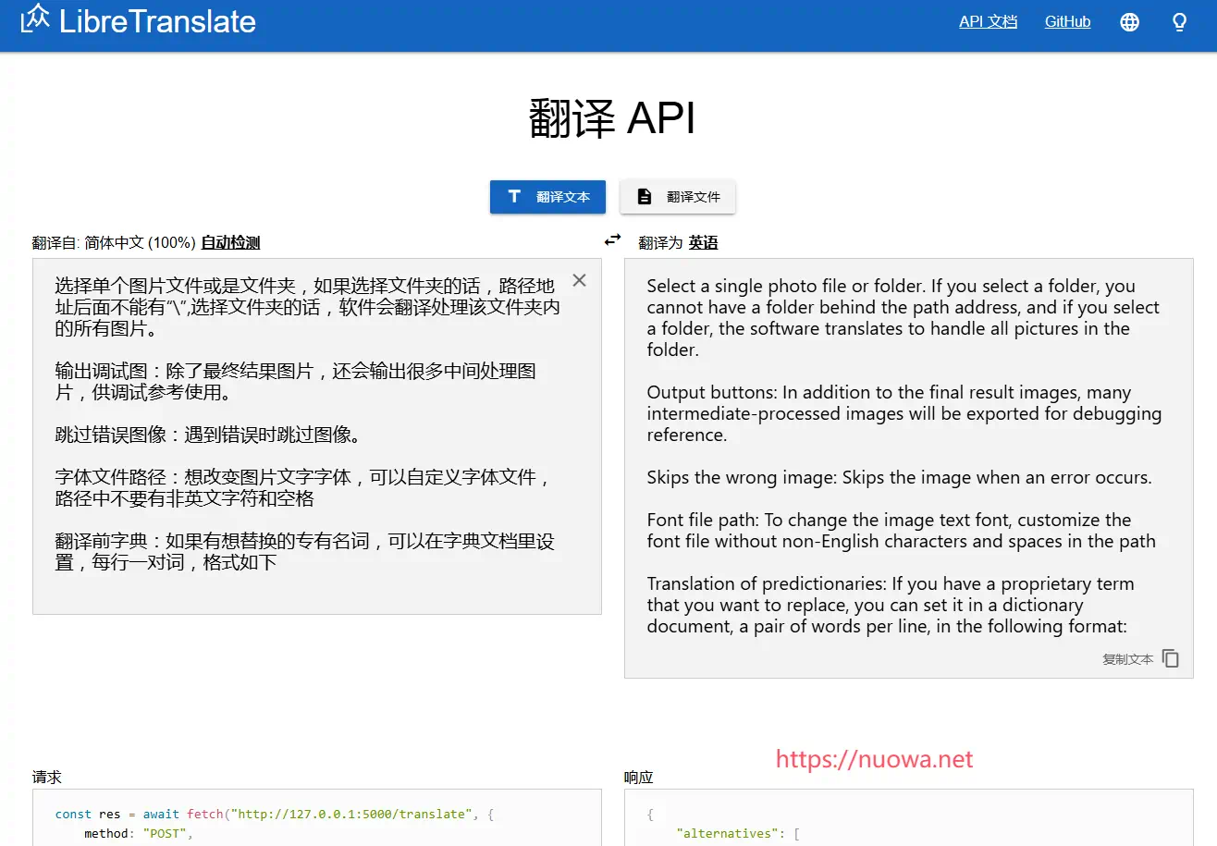Click the "Font file path" translated paragraph
1217x846 pixels.
902,531
